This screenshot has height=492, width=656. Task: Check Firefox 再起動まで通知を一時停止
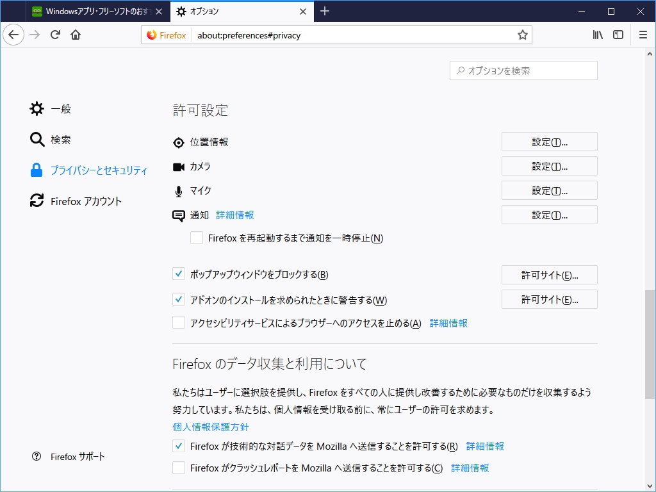point(196,238)
